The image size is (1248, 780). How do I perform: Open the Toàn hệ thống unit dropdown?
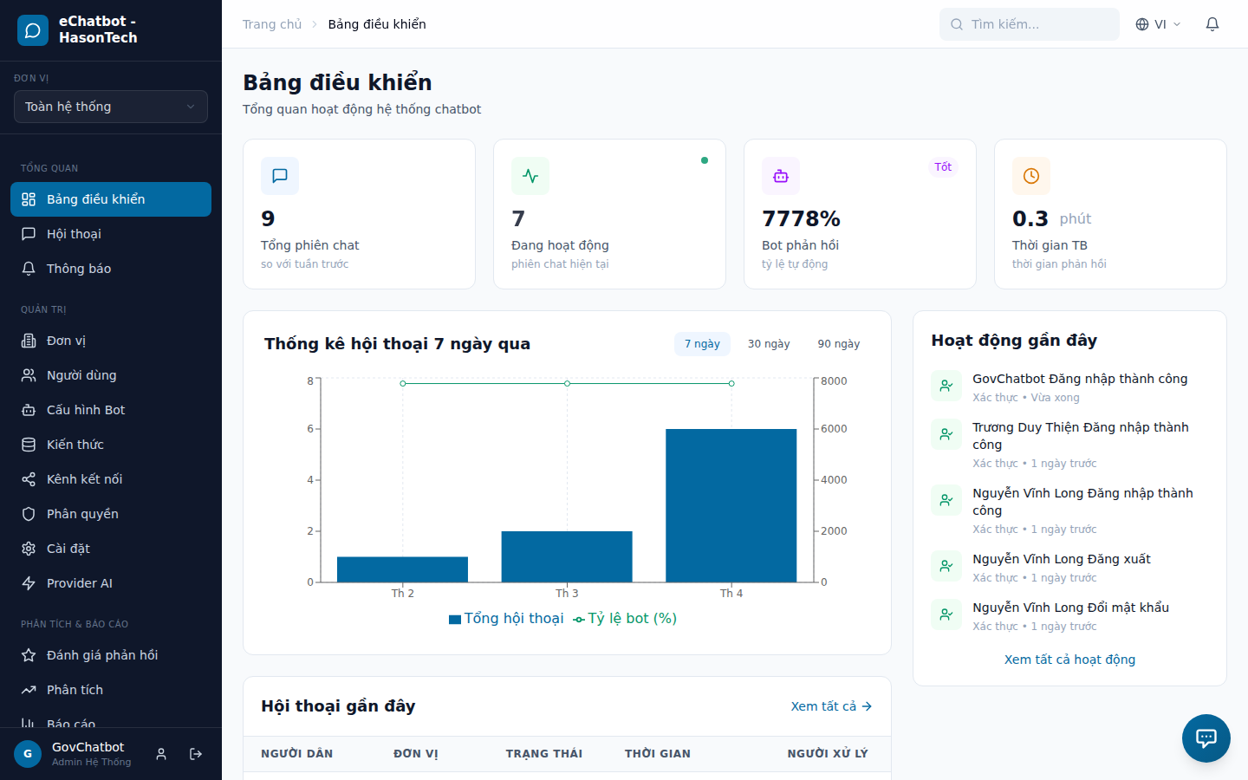[110, 106]
